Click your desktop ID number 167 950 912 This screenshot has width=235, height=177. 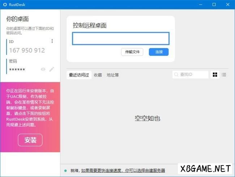tap(27, 51)
